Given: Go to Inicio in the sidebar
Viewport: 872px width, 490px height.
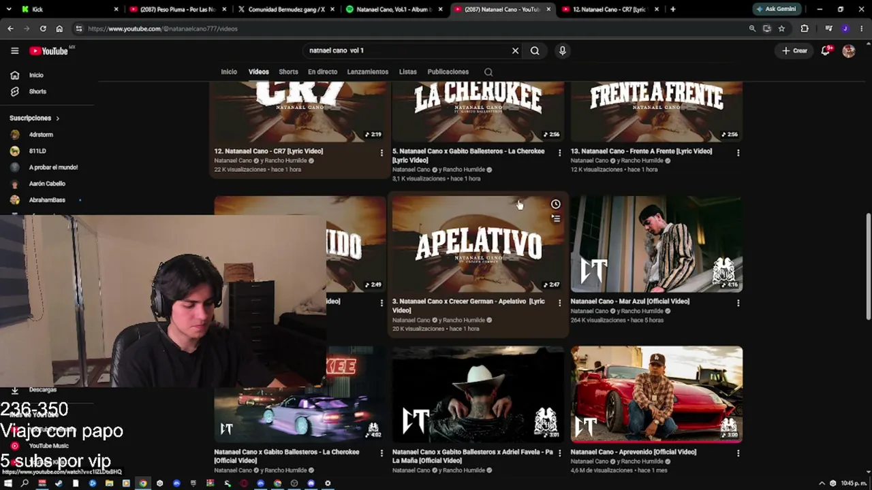Looking at the screenshot, I should (x=36, y=75).
